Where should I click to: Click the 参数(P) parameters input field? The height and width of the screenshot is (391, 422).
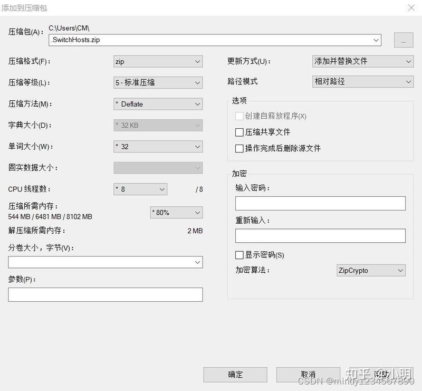click(x=105, y=294)
